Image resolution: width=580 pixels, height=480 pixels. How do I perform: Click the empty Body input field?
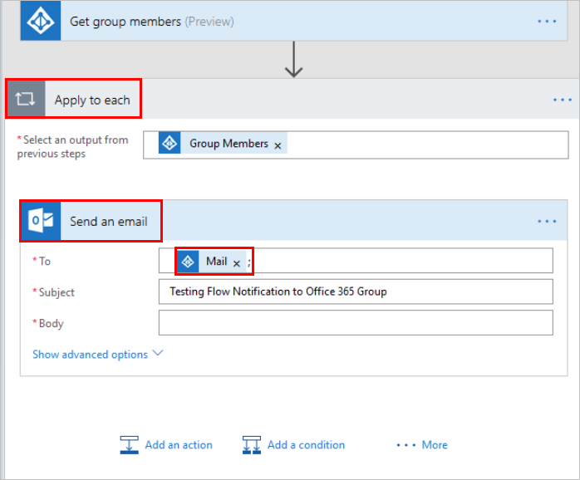[355, 323]
